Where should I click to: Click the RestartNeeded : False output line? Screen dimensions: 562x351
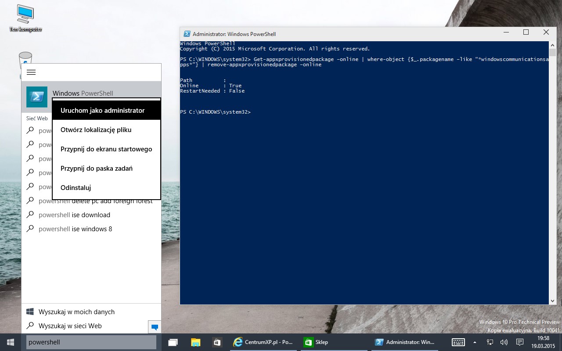[x=212, y=91]
